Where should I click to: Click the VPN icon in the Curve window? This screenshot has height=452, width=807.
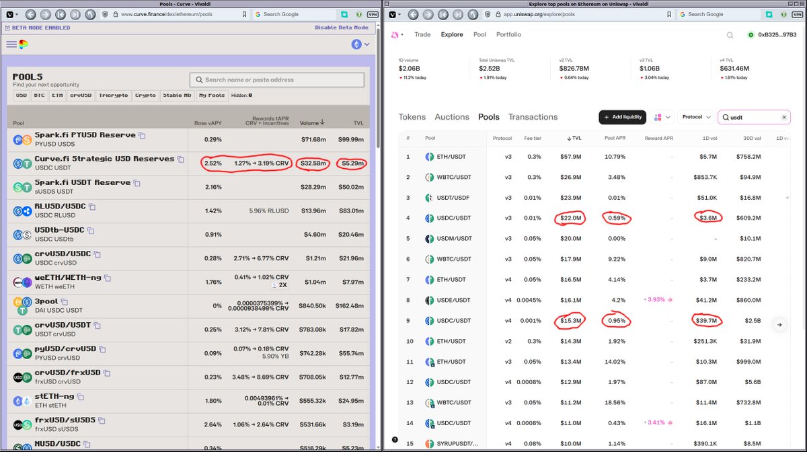pos(372,14)
